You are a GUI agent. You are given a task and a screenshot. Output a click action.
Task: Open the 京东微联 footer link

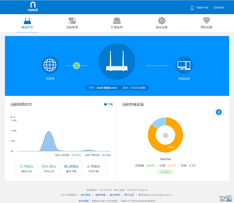84,201
